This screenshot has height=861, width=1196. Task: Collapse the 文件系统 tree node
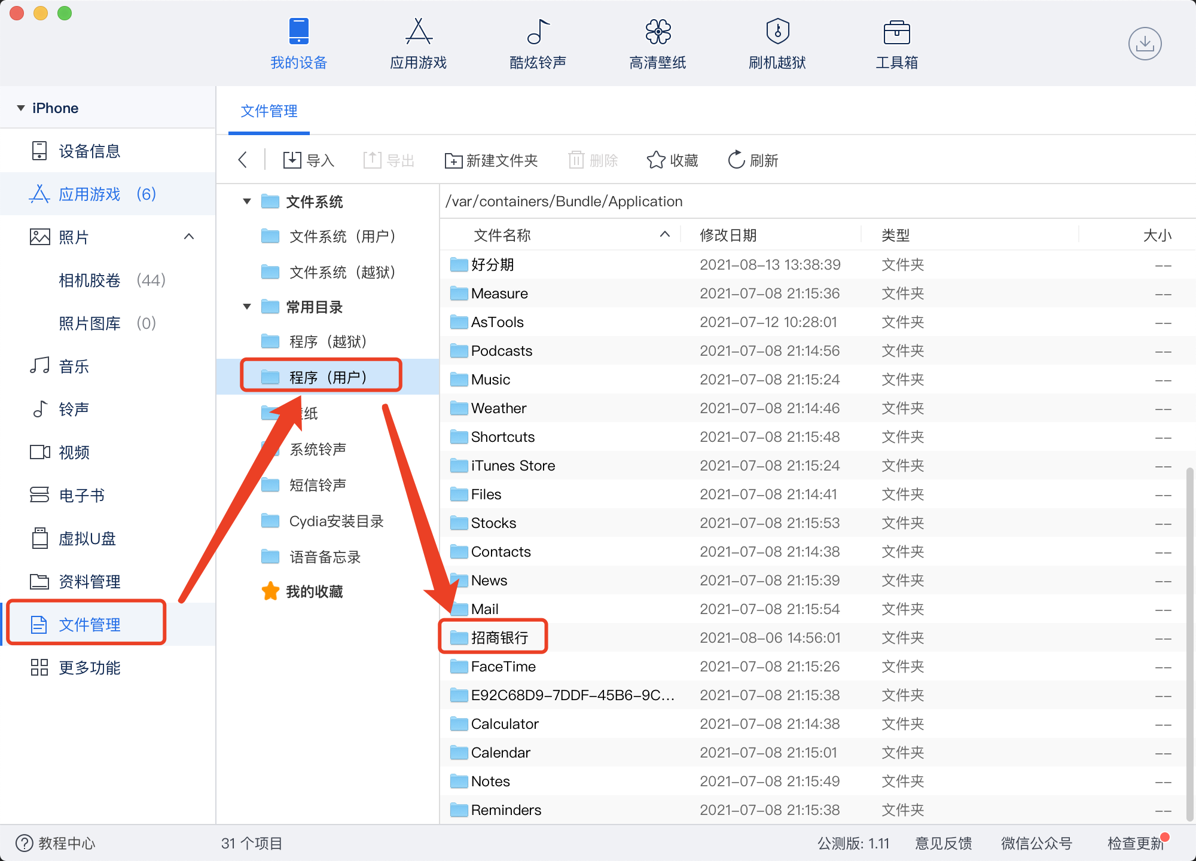click(x=247, y=201)
